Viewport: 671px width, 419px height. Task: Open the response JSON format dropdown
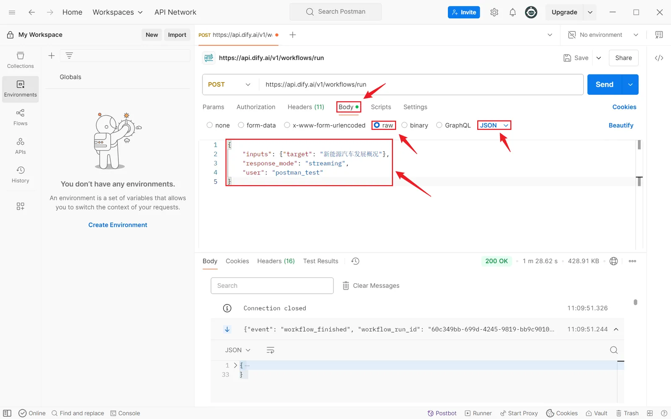click(x=238, y=350)
